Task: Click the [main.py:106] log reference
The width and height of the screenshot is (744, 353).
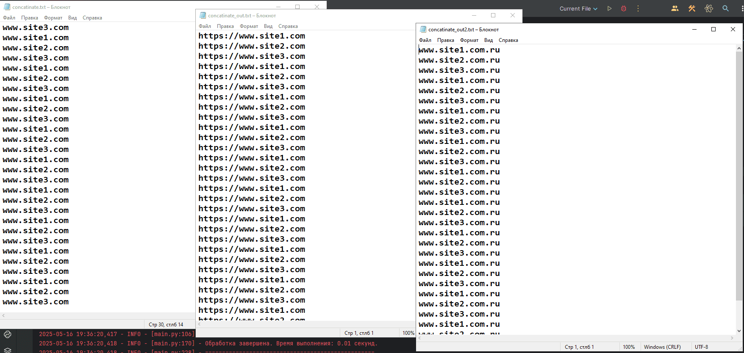Action: click(173, 334)
